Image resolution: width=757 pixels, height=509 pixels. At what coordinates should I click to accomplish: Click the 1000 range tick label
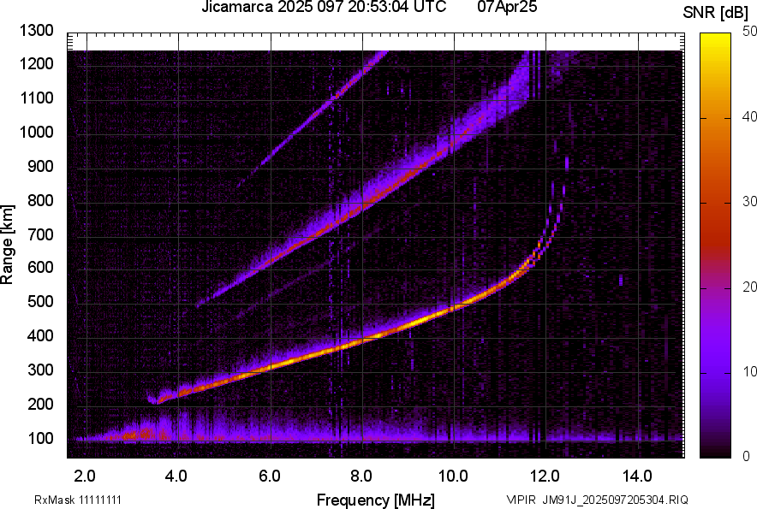pos(36,132)
